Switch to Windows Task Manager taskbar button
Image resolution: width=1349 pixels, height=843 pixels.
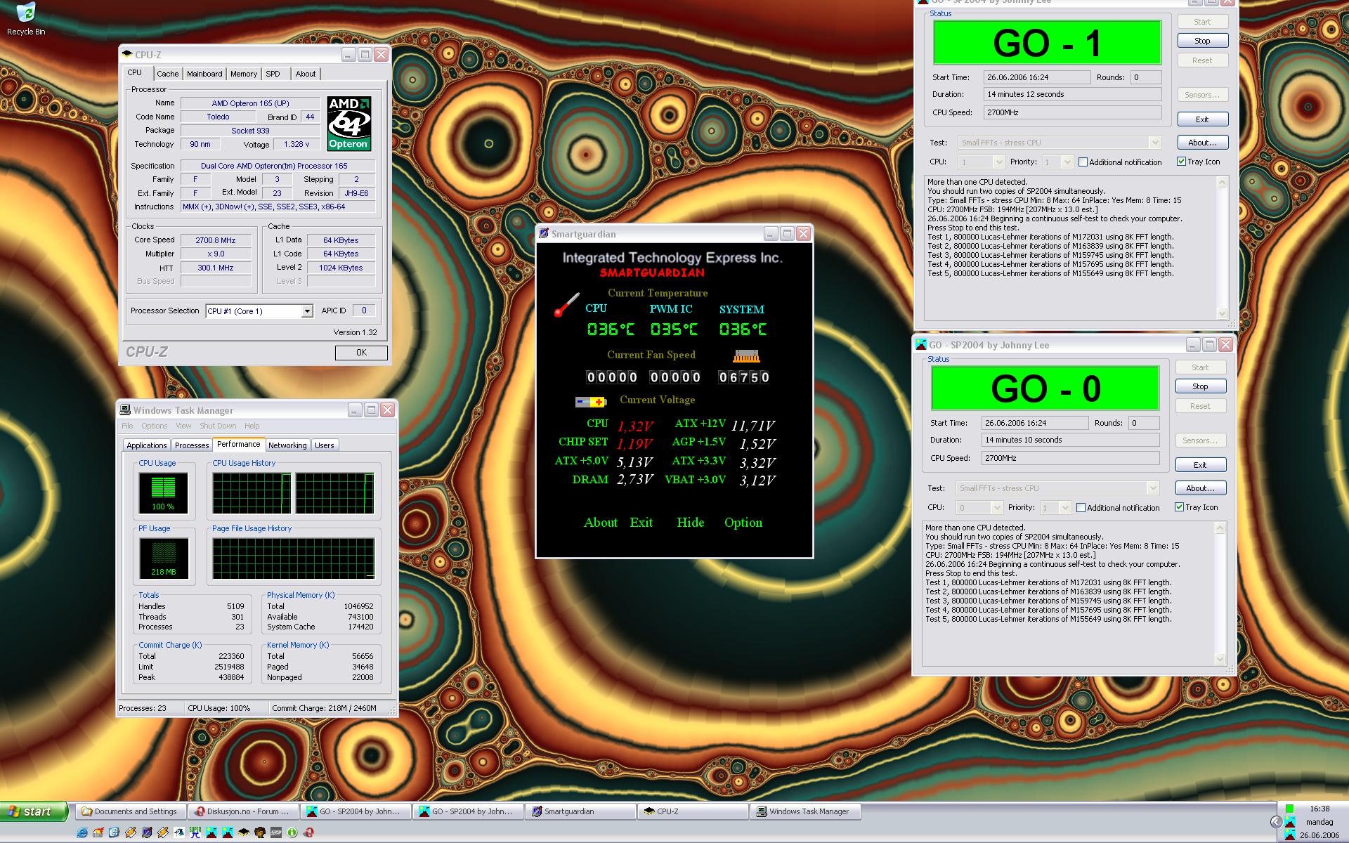(x=806, y=811)
